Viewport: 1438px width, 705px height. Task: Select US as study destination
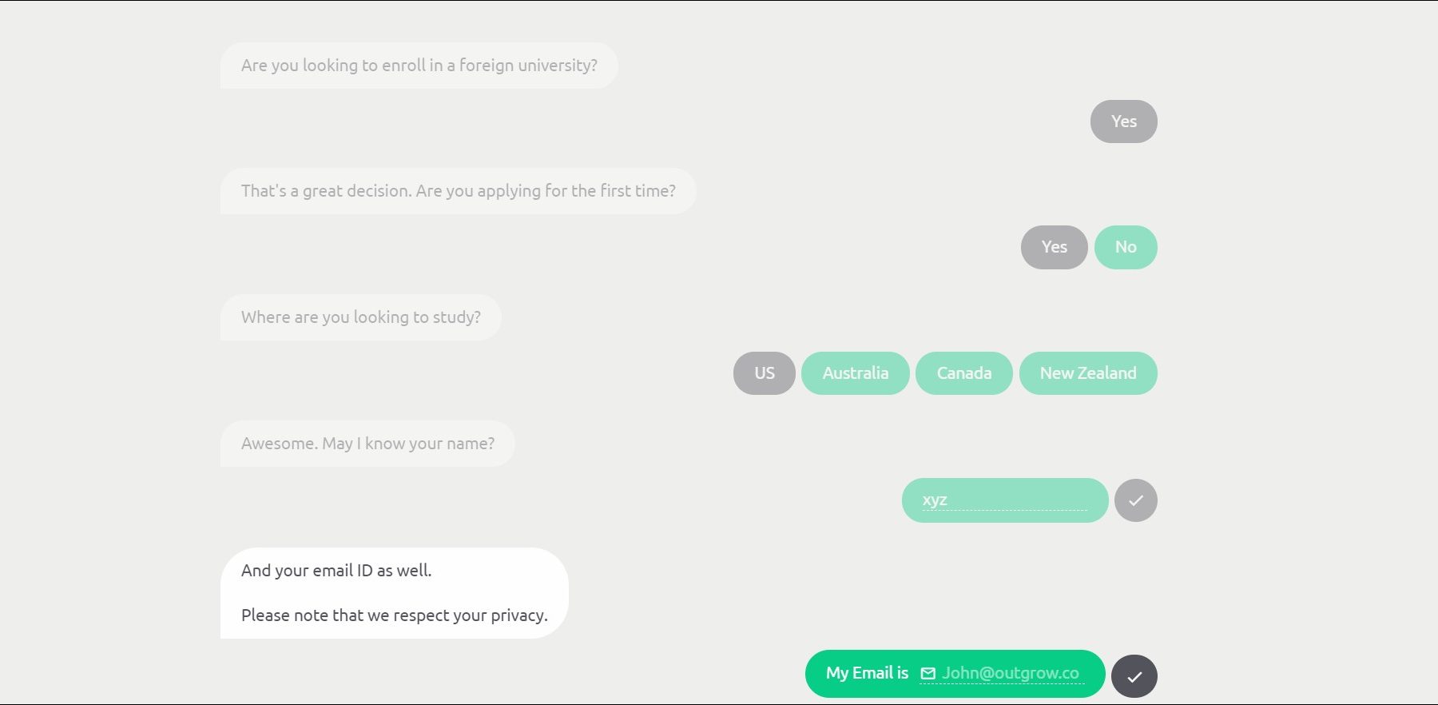coord(765,373)
